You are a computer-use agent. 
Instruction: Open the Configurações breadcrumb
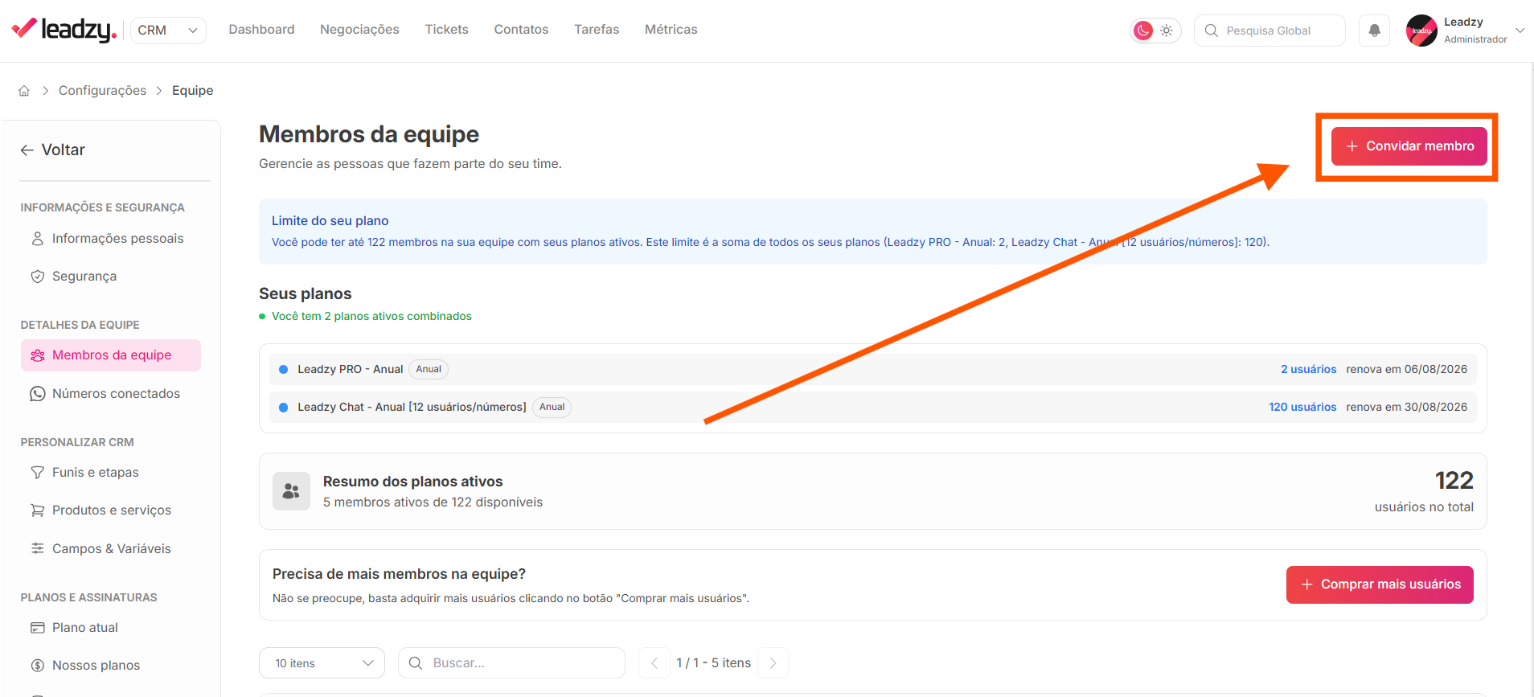[102, 91]
